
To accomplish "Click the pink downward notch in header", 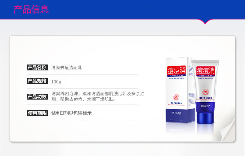I will click(205, 22).
